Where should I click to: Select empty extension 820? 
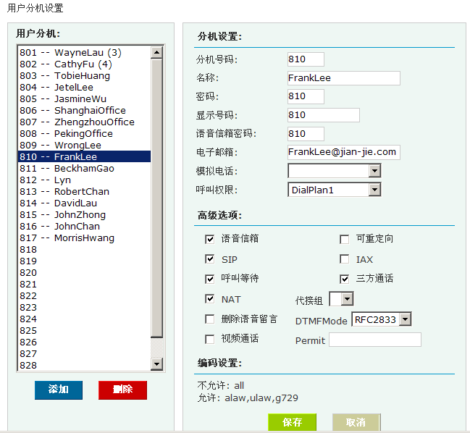pos(84,273)
